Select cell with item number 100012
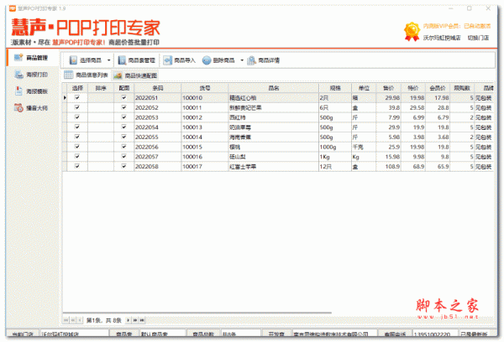This screenshot has width=504, height=342. pyautogui.click(x=205, y=117)
